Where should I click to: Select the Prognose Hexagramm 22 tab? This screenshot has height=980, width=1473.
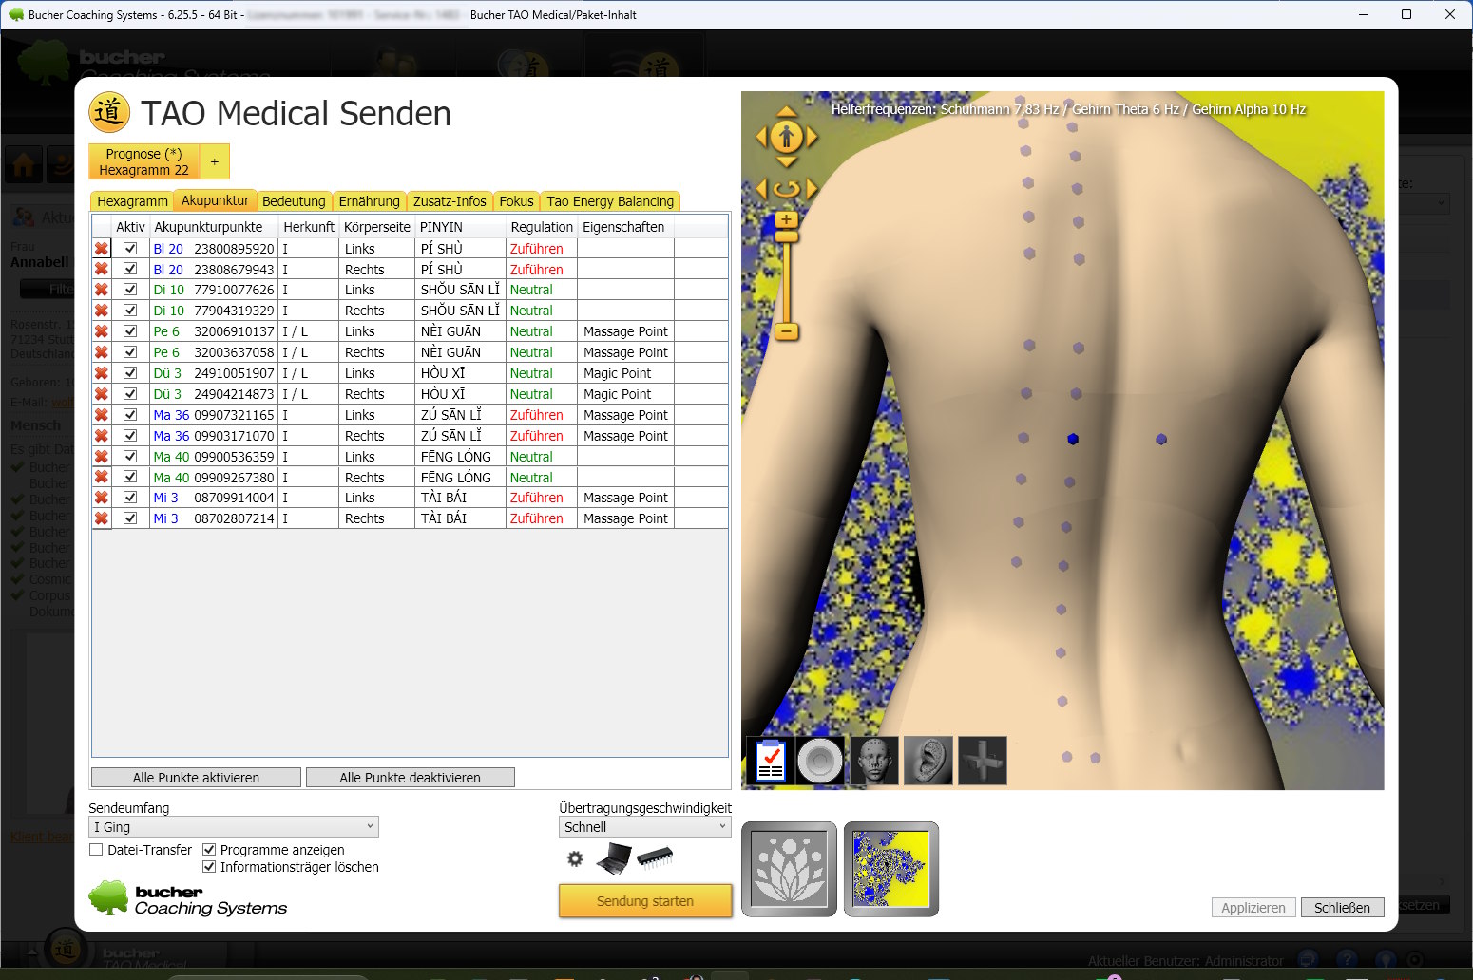(144, 161)
